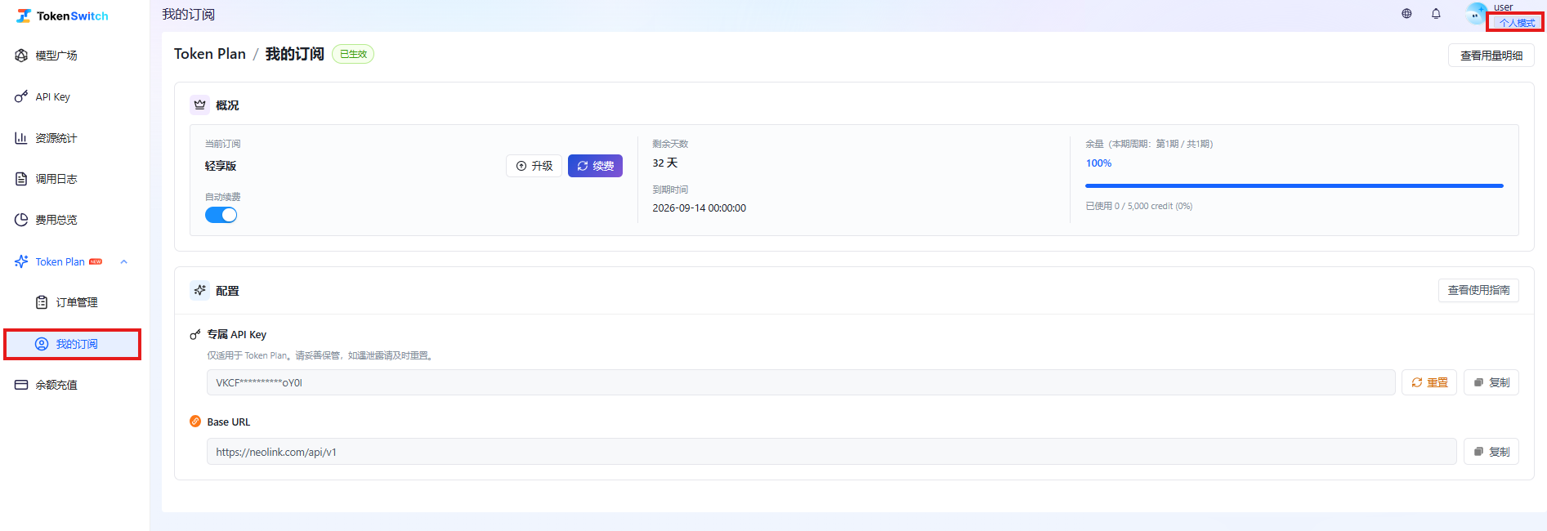Screen dimensions: 1547x531
Task: Click the 升级 upgrade button
Action: [534, 166]
